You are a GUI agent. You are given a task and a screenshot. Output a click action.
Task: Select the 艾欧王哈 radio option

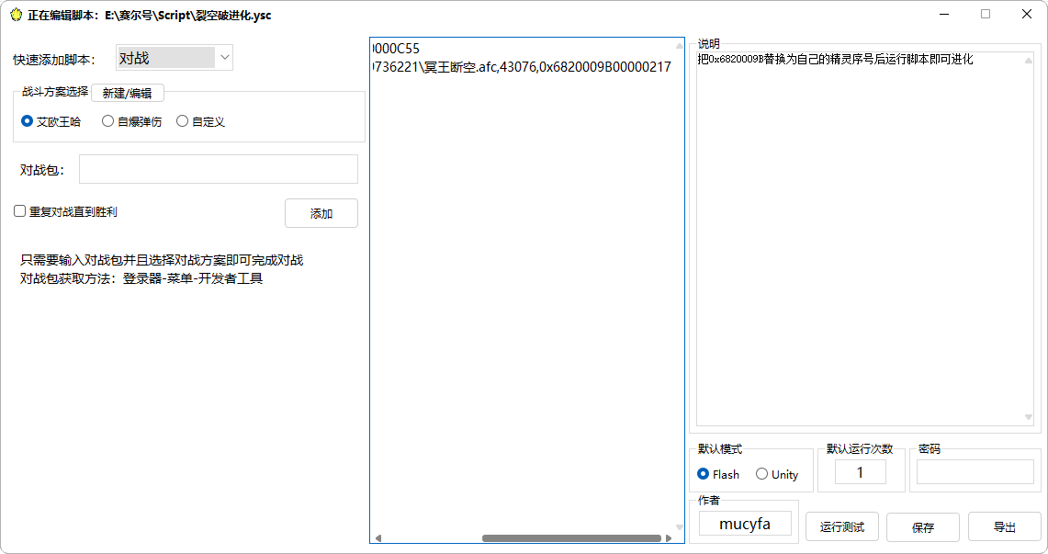click(x=51, y=121)
